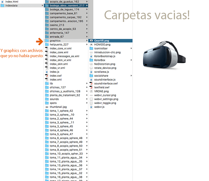Viewport: 209px width, 181px height.
Task: Click the icontrolbar folder icon
Action: (x=91, y=49)
